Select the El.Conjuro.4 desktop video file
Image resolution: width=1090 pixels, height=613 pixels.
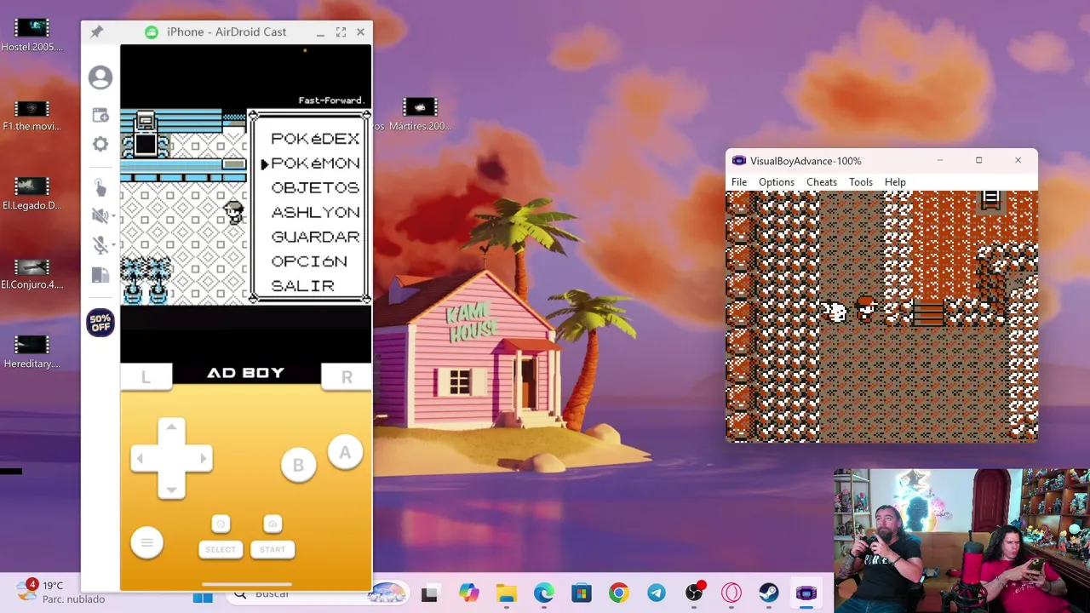click(x=32, y=274)
